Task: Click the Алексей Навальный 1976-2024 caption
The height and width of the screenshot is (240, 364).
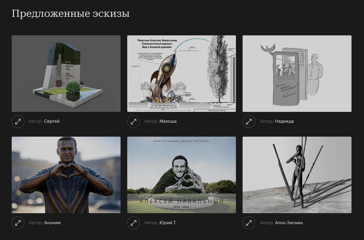Action: tap(182, 203)
